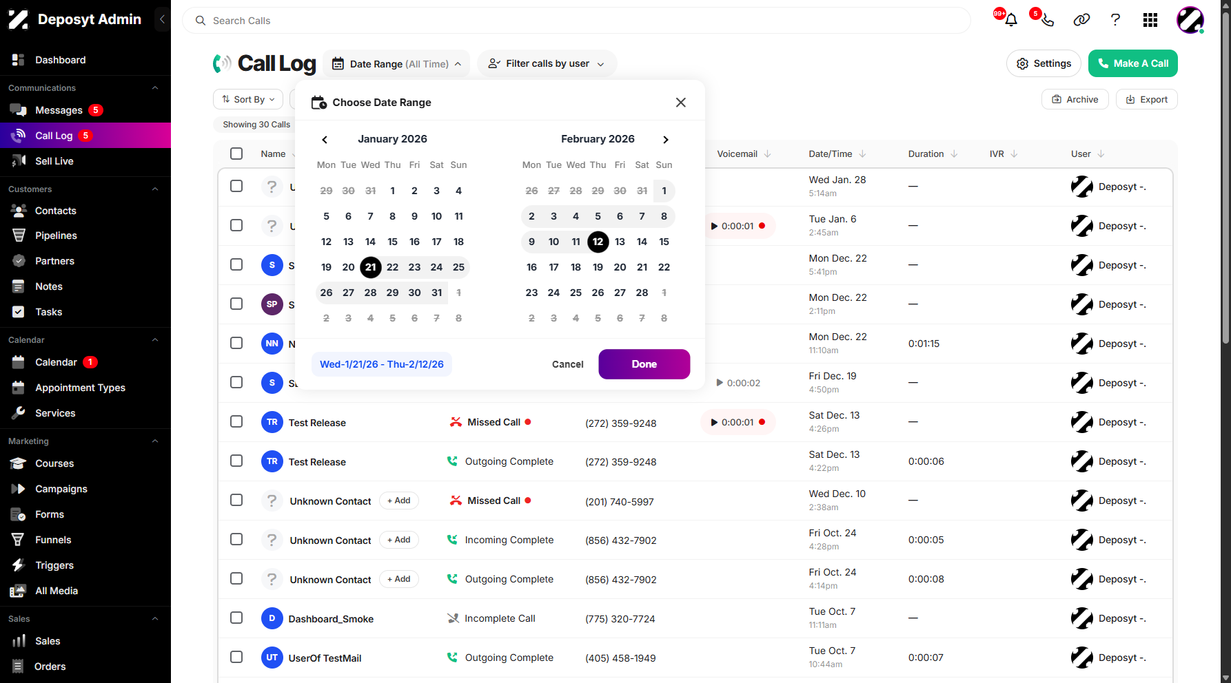Sort by IVR column arrow

click(1014, 154)
